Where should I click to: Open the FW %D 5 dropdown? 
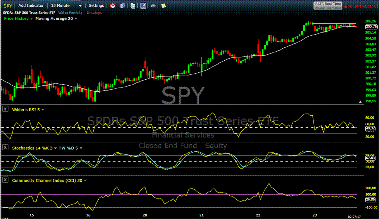[x=81, y=148]
